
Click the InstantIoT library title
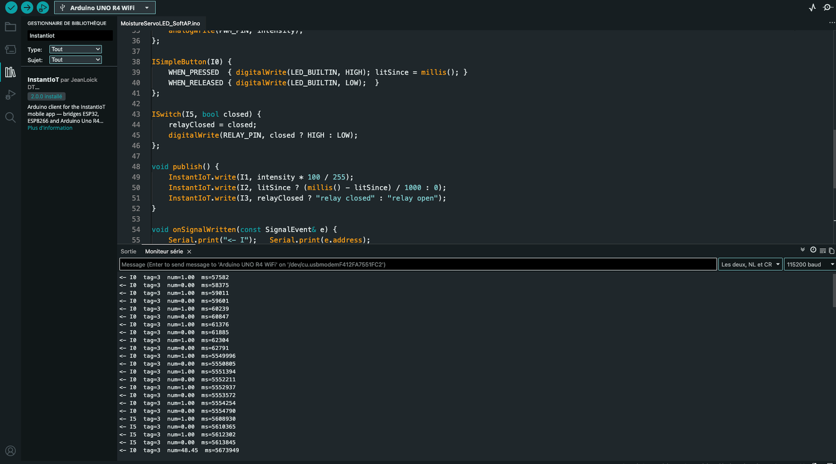coord(43,80)
